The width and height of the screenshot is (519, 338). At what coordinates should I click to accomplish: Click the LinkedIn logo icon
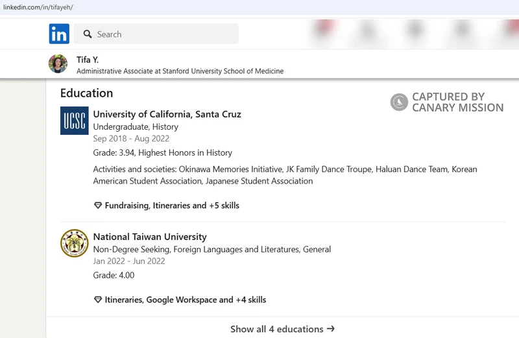click(59, 34)
